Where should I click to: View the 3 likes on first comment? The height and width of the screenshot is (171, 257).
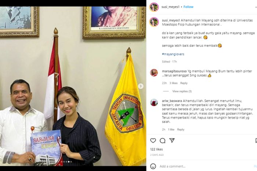(173, 83)
